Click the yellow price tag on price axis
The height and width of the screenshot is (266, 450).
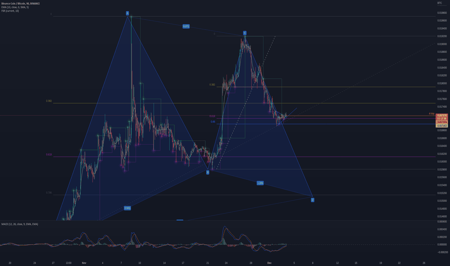pyautogui.click(x=442, y=126)
